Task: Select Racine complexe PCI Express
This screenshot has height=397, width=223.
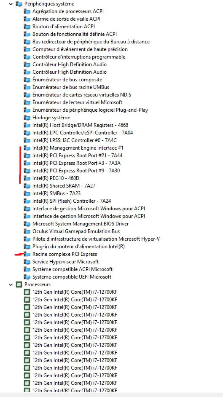Action: (64, 254)
